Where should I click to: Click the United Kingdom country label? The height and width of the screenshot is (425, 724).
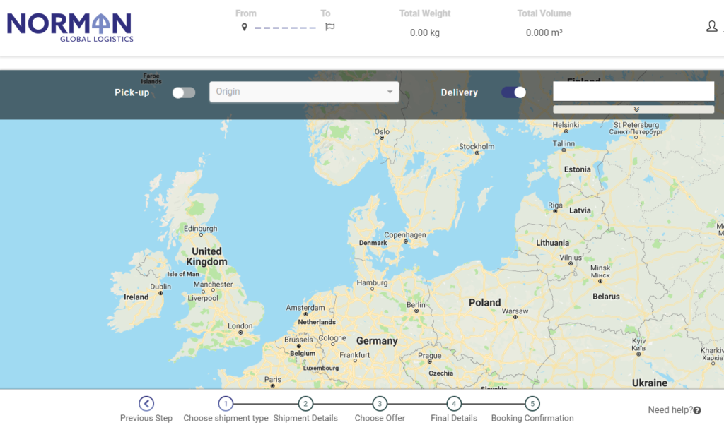coord(206,257)
